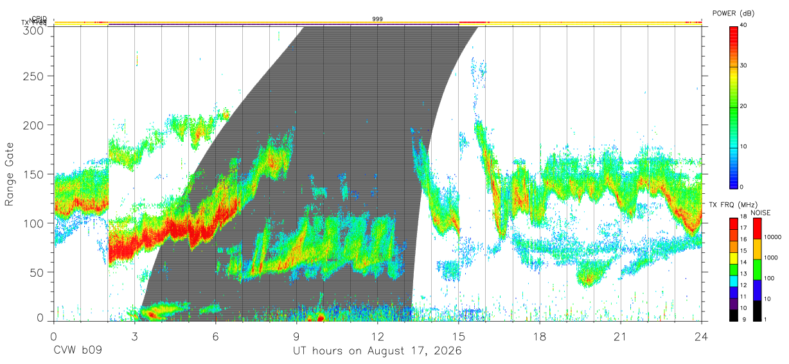Select the 30 label on POWER scale
The width and height of the screenshot is (789, 364).
(745, 65)
